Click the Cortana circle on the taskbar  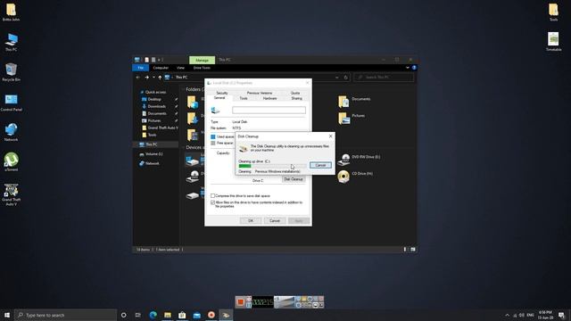[123, 315]
